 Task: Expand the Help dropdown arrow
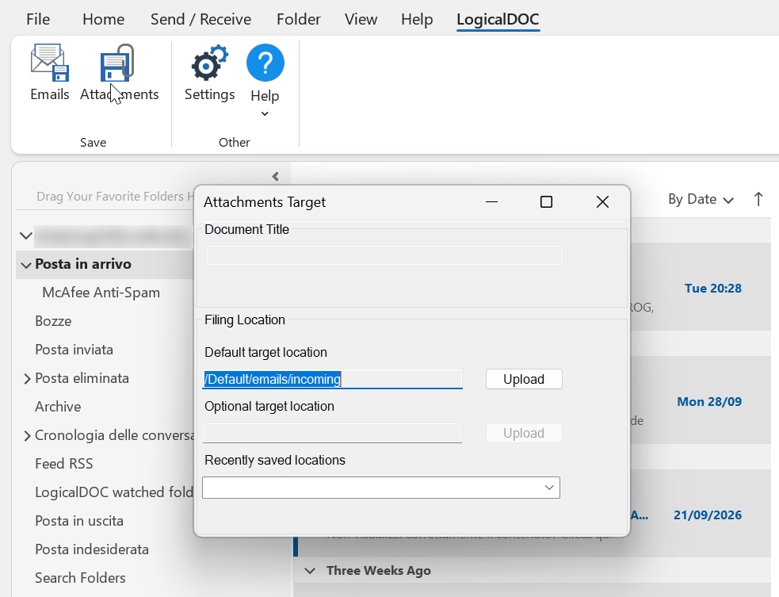coord(265,114)
